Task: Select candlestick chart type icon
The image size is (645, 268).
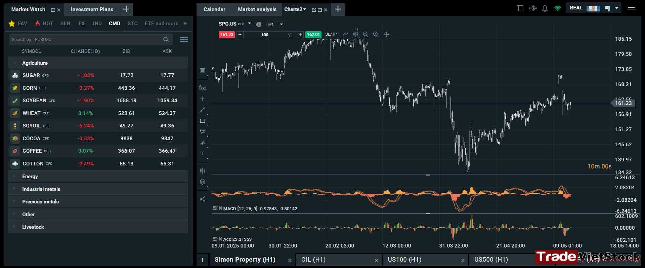Action: tap(356, 34)
